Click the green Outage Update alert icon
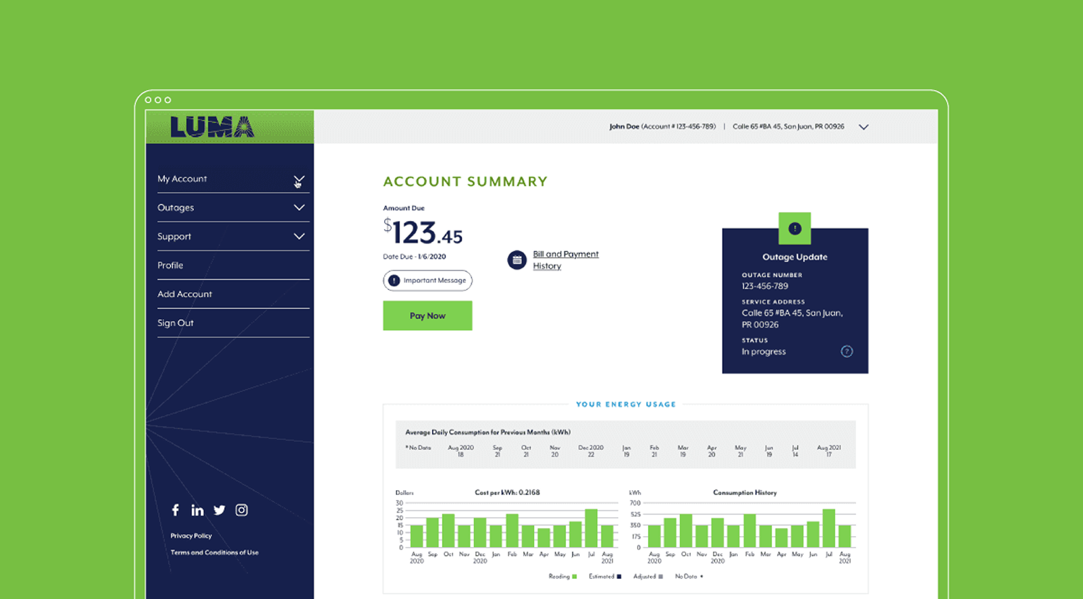The image size is (1083, 599). click(x=795, y=228)
